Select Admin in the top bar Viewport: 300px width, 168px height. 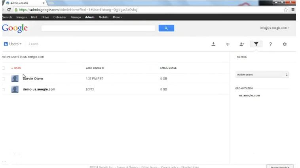tap(90, 17)
